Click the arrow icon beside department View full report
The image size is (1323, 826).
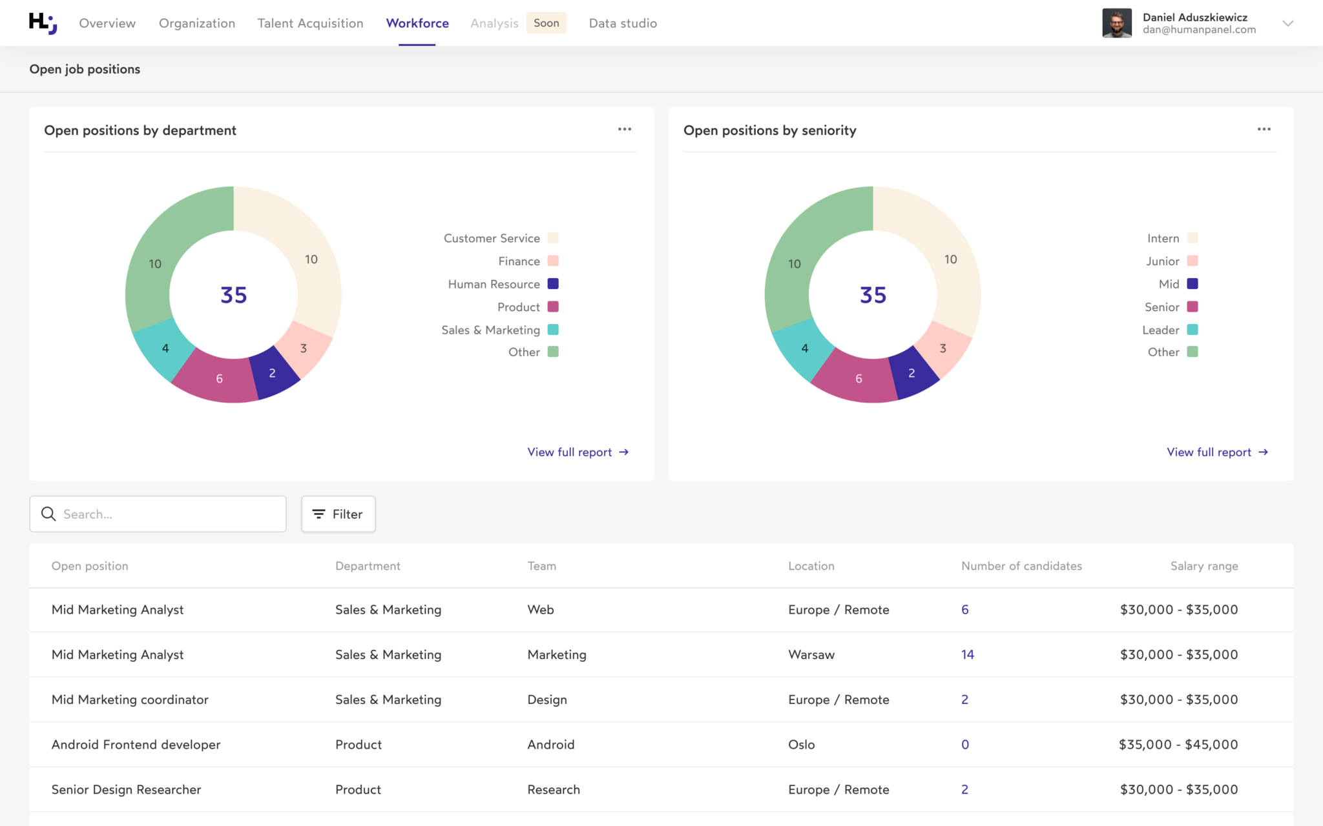tap(623, 452)
